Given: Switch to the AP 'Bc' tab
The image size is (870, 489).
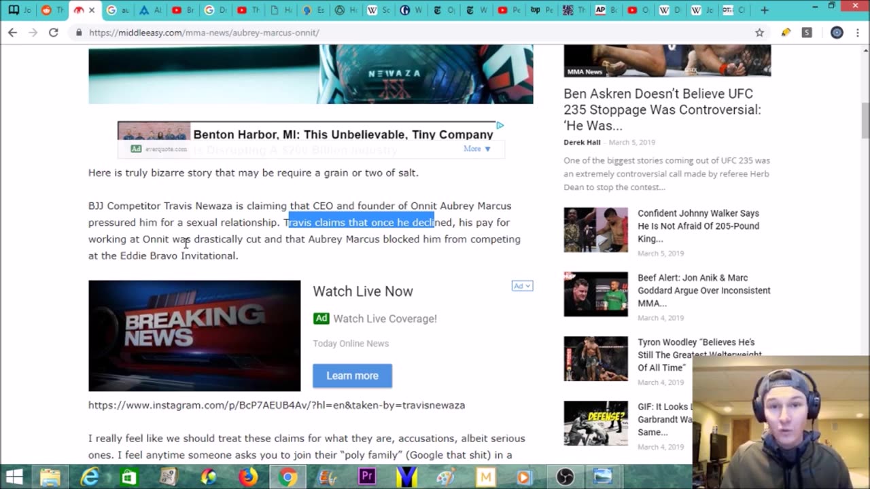Looking at the screenshot, I should (606, 10).
